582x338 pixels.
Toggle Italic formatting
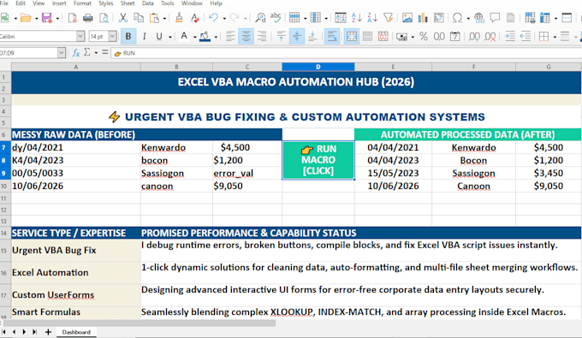144,36
